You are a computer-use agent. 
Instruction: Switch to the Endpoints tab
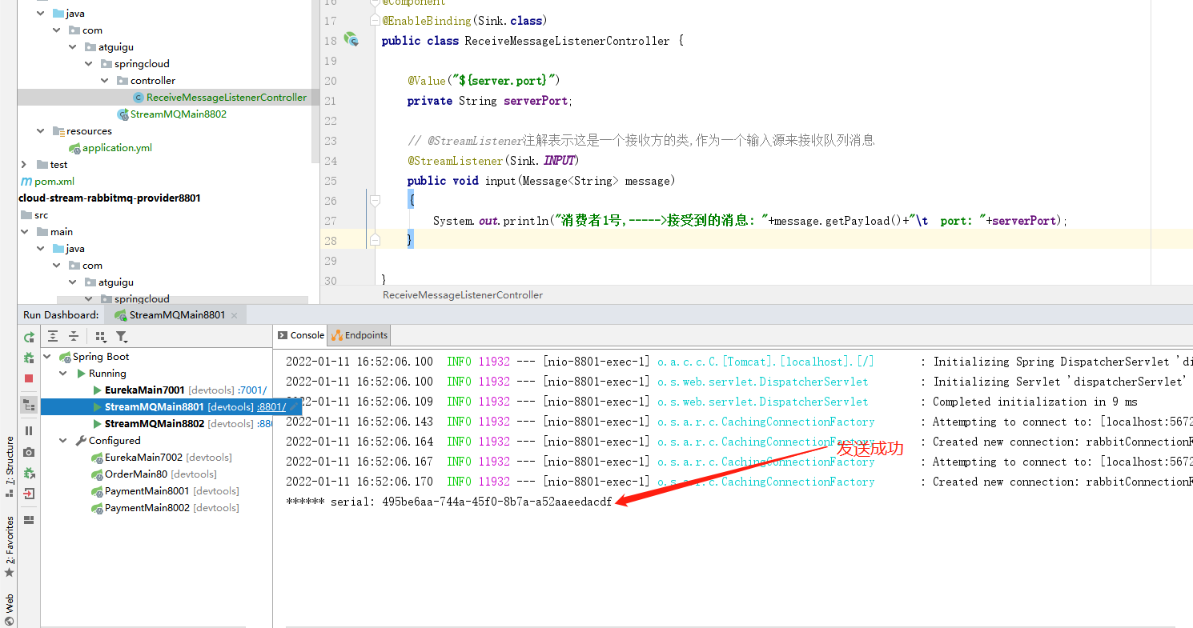point(360,335)
